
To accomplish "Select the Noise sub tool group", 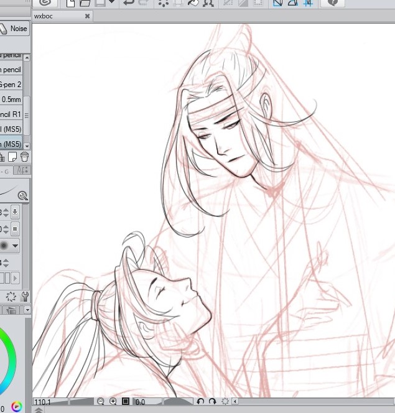I will pos(15,29).
